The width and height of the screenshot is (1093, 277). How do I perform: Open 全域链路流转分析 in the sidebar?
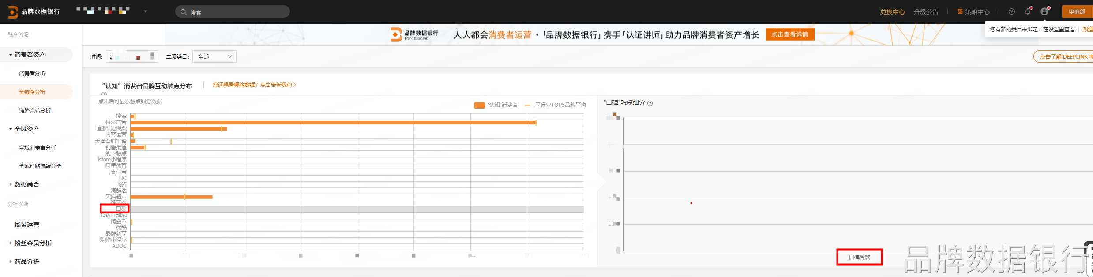point(40,166)
